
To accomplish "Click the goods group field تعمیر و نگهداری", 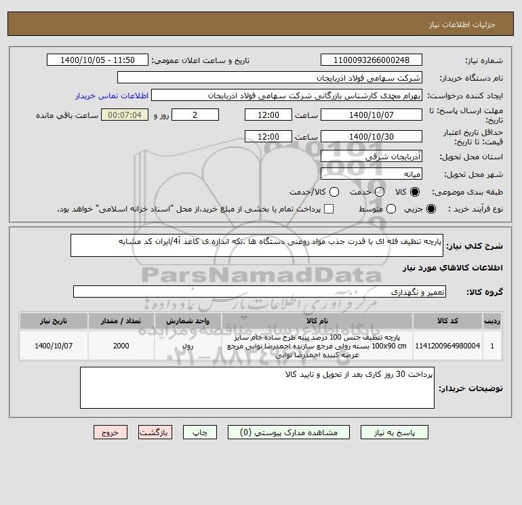I will coord(260,292).
